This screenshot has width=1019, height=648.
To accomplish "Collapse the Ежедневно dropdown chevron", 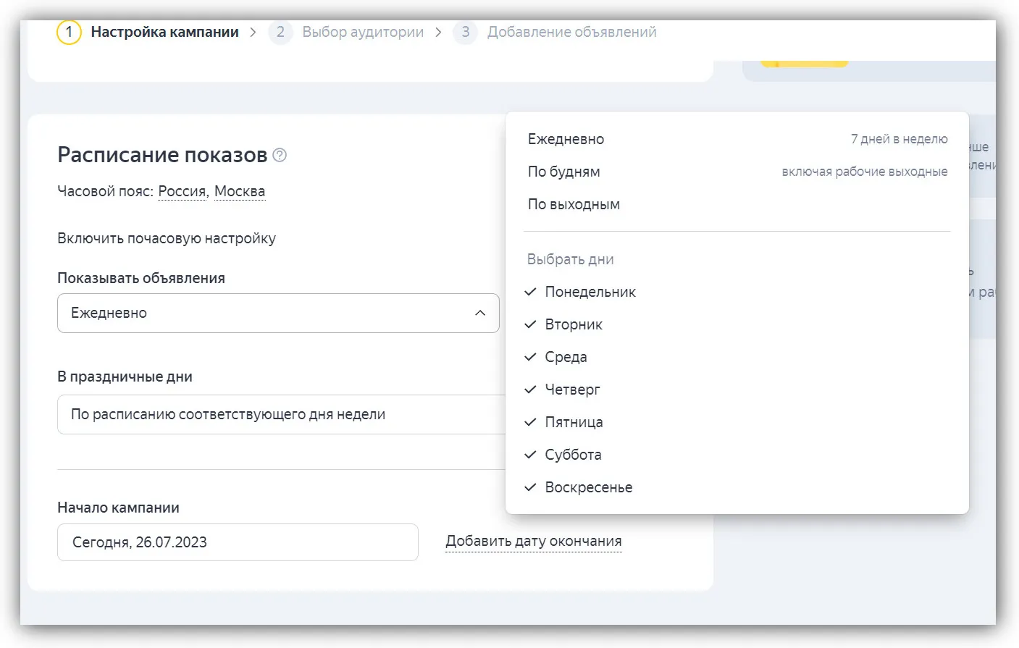I will point(479,313).
